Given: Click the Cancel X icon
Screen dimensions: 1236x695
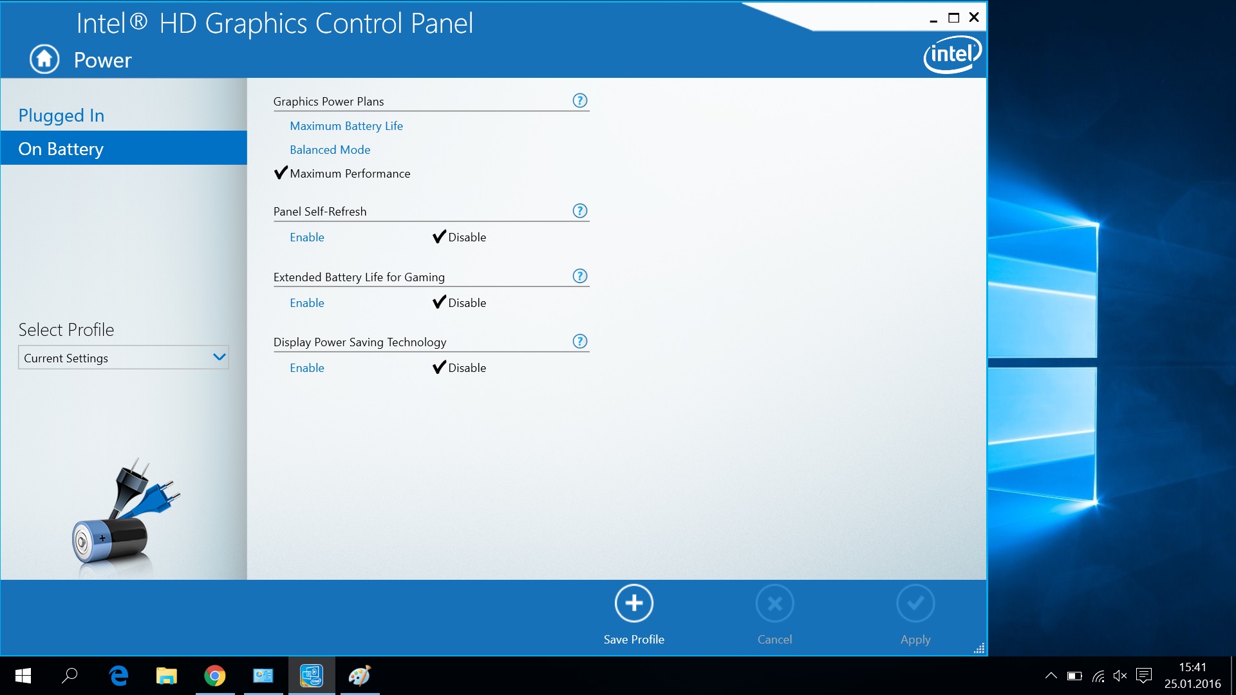Looking at the screenshot, I should pyautogui.click(x=775, y=603).
